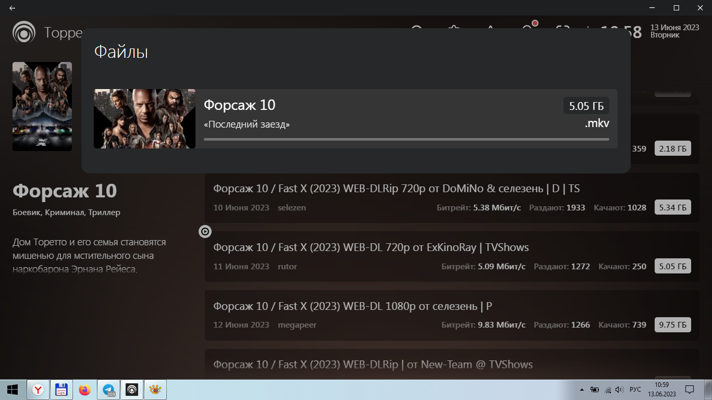Viewport: 712px width, 400px height.
Task: Open the WEB-DL 720p ExKinoRay TVShows torrent
Action: pos(452,257)
